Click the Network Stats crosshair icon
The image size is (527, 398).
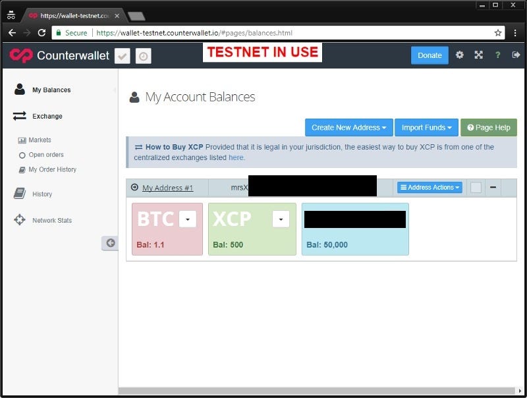(x=20, y=220)
